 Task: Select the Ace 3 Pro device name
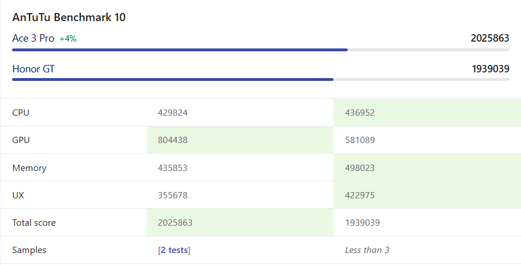pos(33,38)
